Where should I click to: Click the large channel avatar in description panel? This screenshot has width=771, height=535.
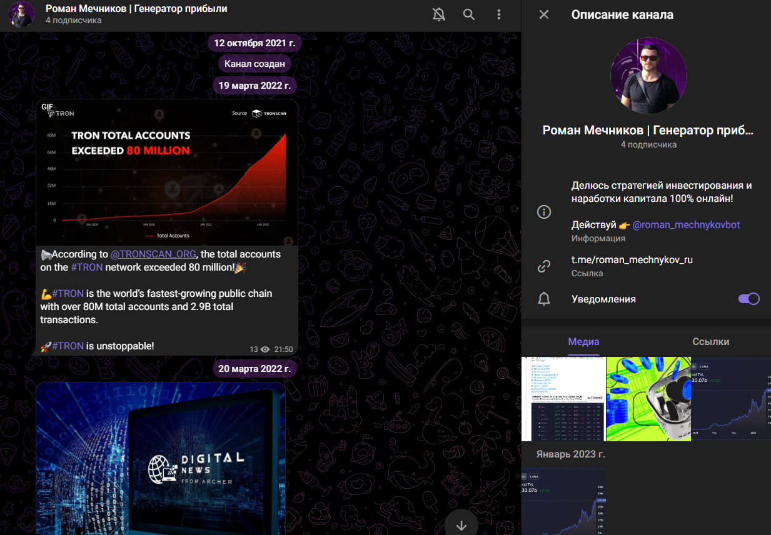point(648,76)
